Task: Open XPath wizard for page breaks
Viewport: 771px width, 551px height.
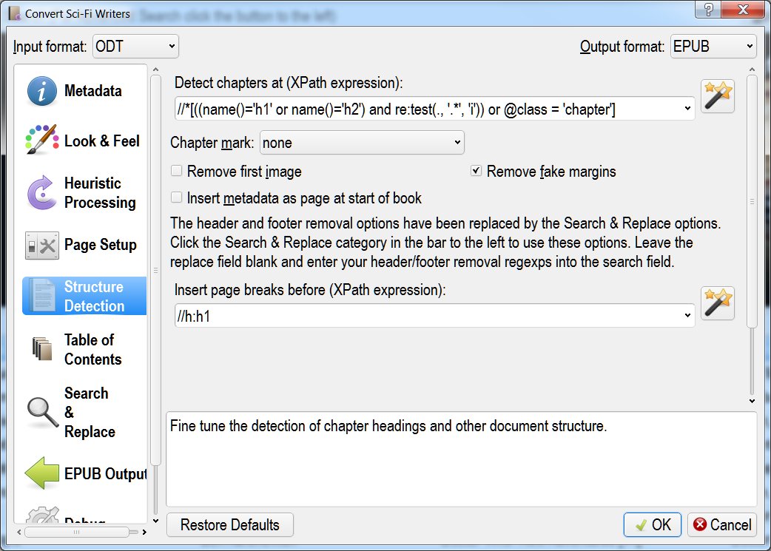Action: [718, 303]
